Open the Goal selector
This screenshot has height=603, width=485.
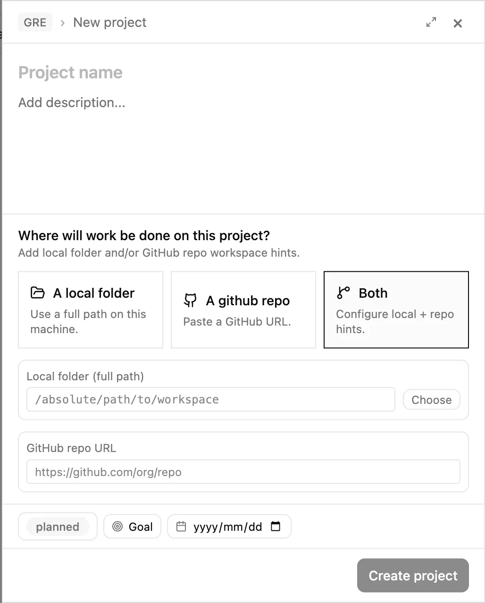132,526
